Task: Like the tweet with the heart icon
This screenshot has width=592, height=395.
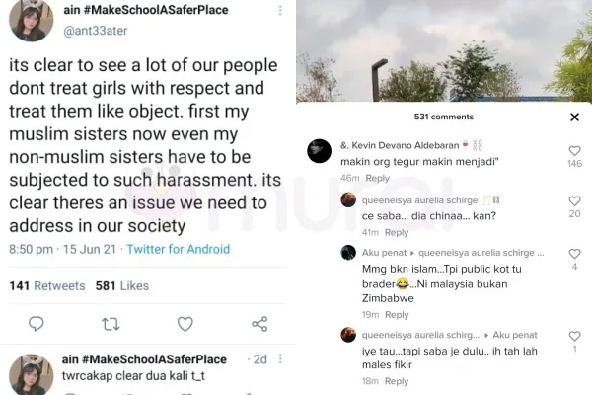Action: (185, 323)
